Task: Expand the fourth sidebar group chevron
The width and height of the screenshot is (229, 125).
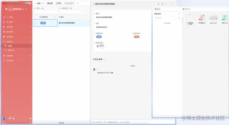Action: [x=31, y=32]
